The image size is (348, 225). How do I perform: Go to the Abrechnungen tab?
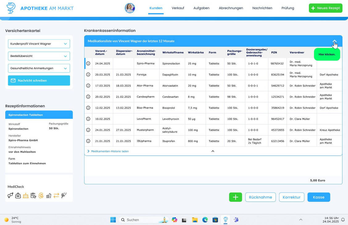pos(231,8)
